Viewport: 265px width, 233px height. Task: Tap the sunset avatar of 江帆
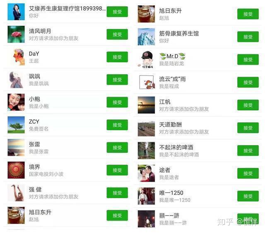pos(146,105)
